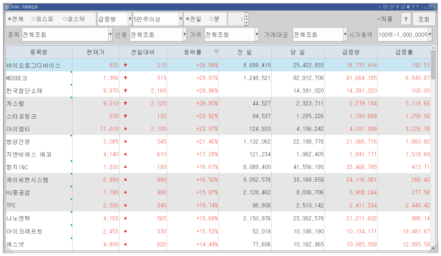The width and height of the screenshot is (441, 256).
Task: Click the red up triangle in 아이엠티 row
Action: [x=126, y=128]
